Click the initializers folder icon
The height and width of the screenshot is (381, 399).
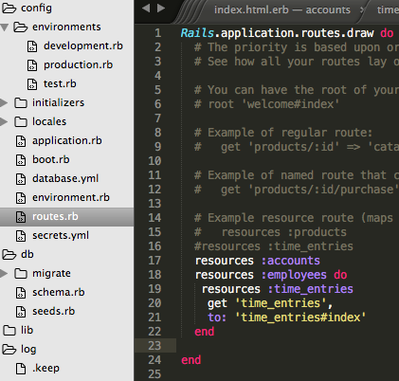tap(21, 103)
